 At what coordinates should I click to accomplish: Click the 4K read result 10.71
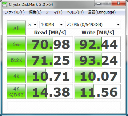(x=50, y=76)
